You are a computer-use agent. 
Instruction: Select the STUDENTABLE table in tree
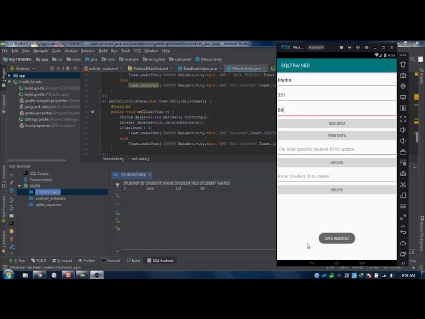48,192
